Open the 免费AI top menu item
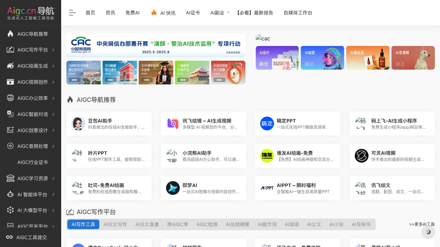The image size is (440, 247). [132, 13]
